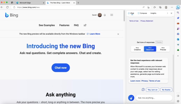The height and width of the screenshot is (104, 181).
Task: Open Sarah's account profile picture
Action: point(100,15)
